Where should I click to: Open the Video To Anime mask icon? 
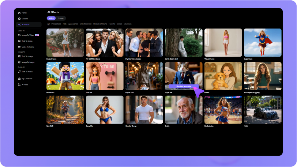[x=19, y=47]
